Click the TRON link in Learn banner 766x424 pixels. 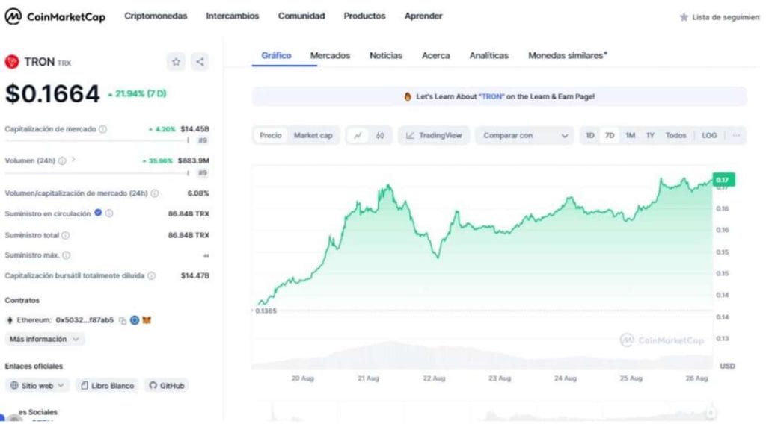pyautogui.click(x=491, y=96)
